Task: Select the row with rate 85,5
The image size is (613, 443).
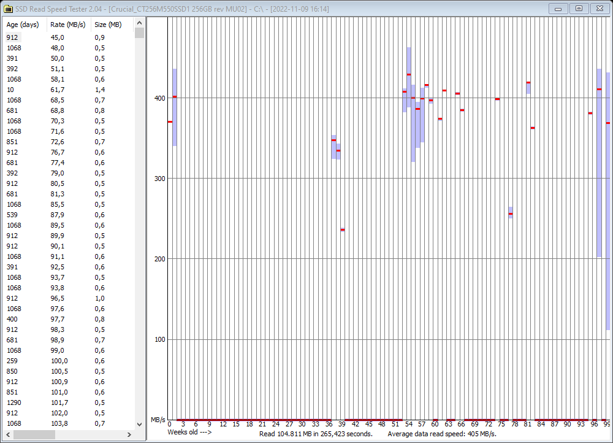Action: [x=69, y=204]
